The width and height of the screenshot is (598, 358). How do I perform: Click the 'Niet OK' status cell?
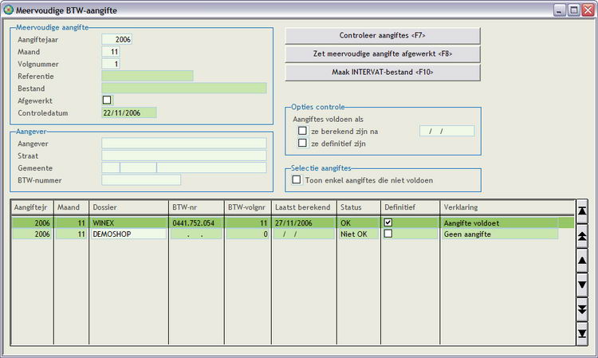[359, 234]
